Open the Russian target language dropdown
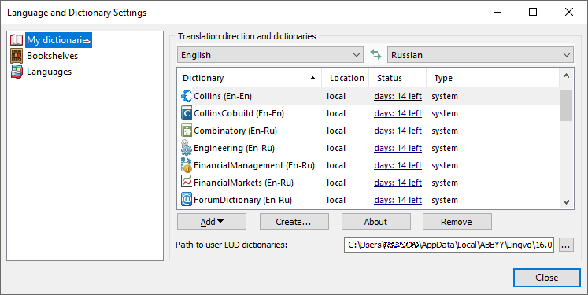Viewport: 588px width, 295px height. click(480, 55)
